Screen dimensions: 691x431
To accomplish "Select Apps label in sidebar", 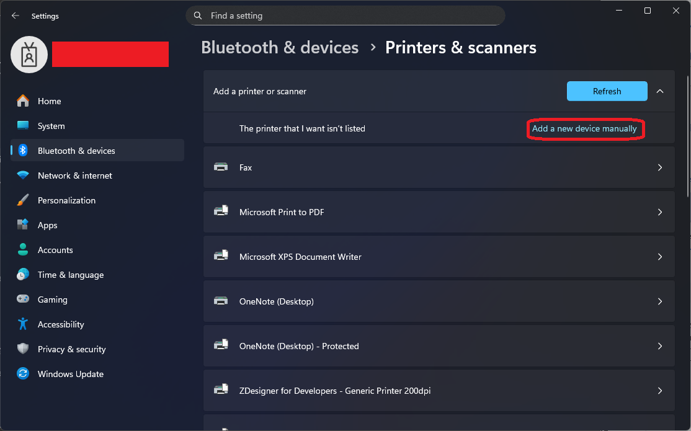I will tap(48, 225).
